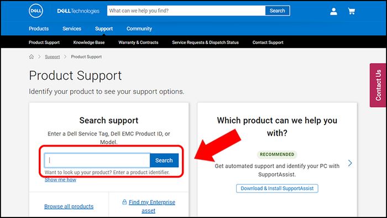
Task: Click the Product Support page heading
Action: pos(75,76)
